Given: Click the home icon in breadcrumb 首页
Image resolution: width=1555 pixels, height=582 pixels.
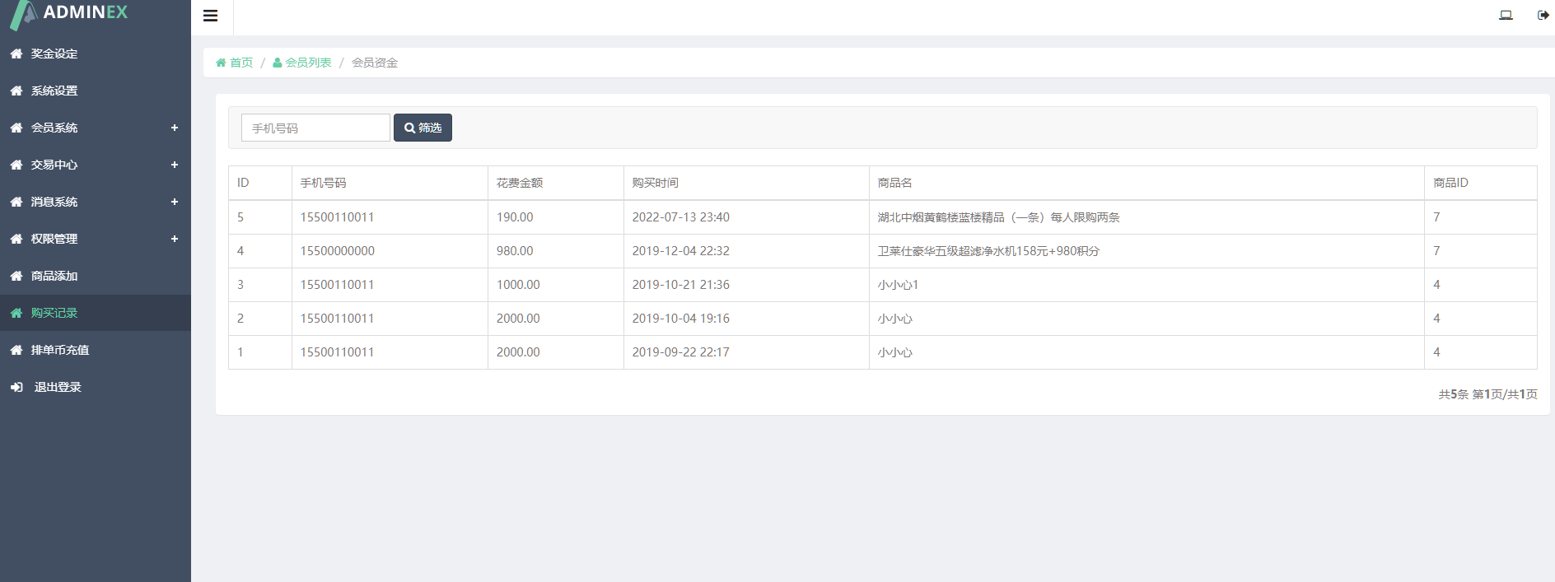Looking at the screenshot, I should tap(221, 63).
